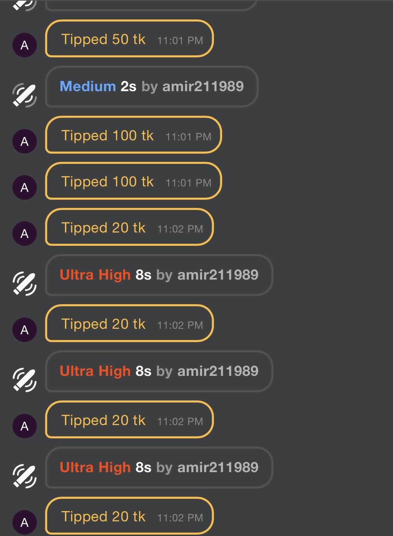Screen dimensions: 393x536
Task: Click the avatar beside the second Tipped 100 tk
Action: click(25, 187)
